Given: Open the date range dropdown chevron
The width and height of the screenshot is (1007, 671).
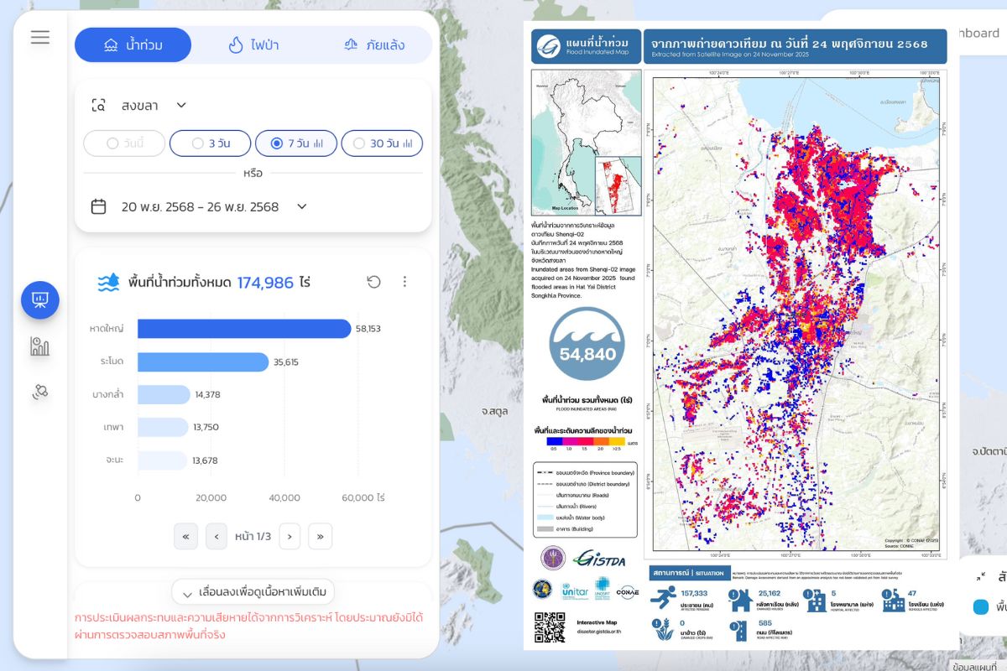Looking at the screenshot, I should (302, 206).
